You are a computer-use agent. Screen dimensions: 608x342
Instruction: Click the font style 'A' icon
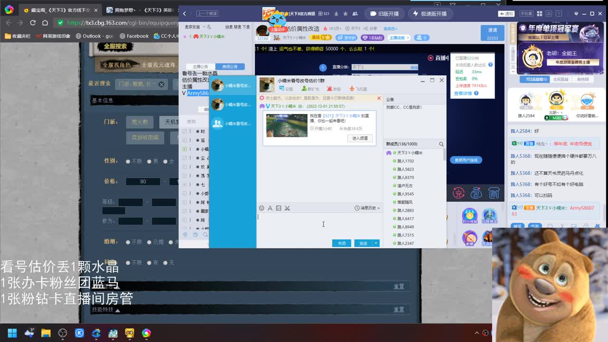[x=270, y=208]
